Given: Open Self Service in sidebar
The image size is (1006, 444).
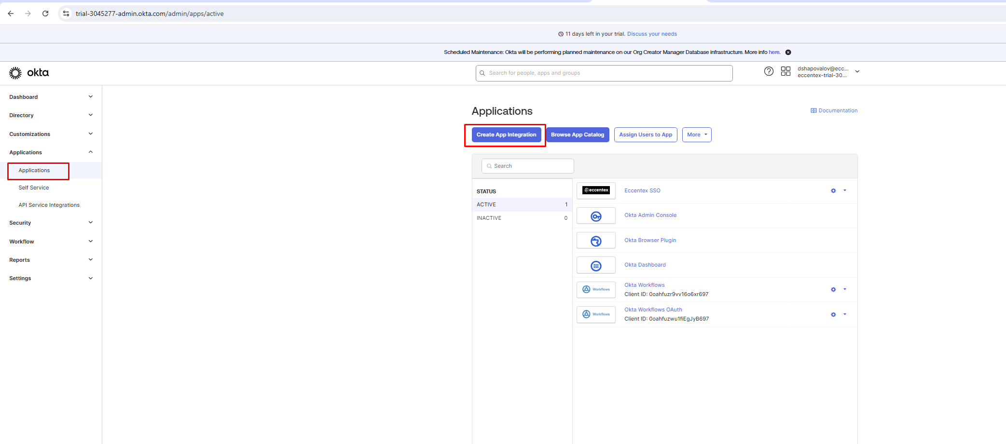Looking at the screenshot, I should tap(34, 188).
